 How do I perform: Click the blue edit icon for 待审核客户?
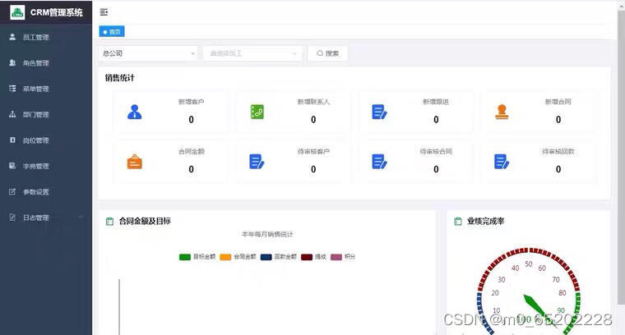coord(257,162)
